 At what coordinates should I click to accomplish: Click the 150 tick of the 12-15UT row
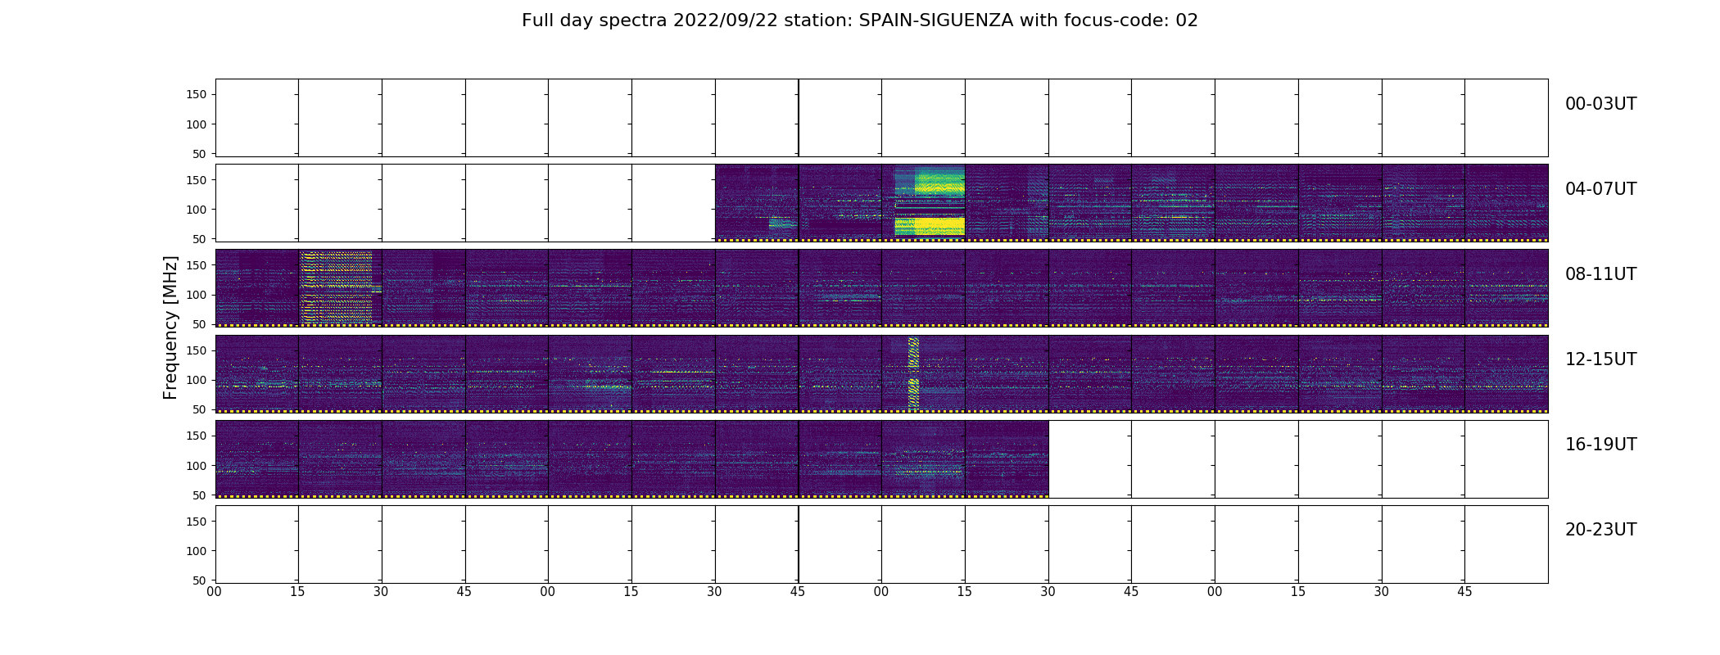click(x=197, y=350)
